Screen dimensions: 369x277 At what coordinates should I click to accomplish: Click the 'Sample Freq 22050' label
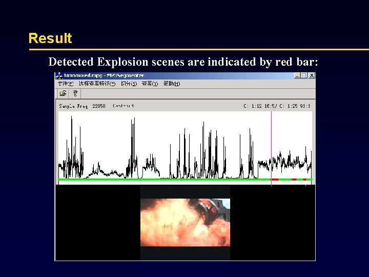[82, 106]
